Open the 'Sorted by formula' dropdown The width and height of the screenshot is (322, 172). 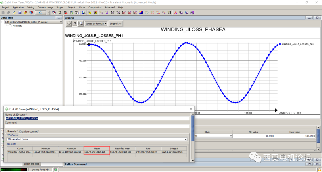click(96, 24)
